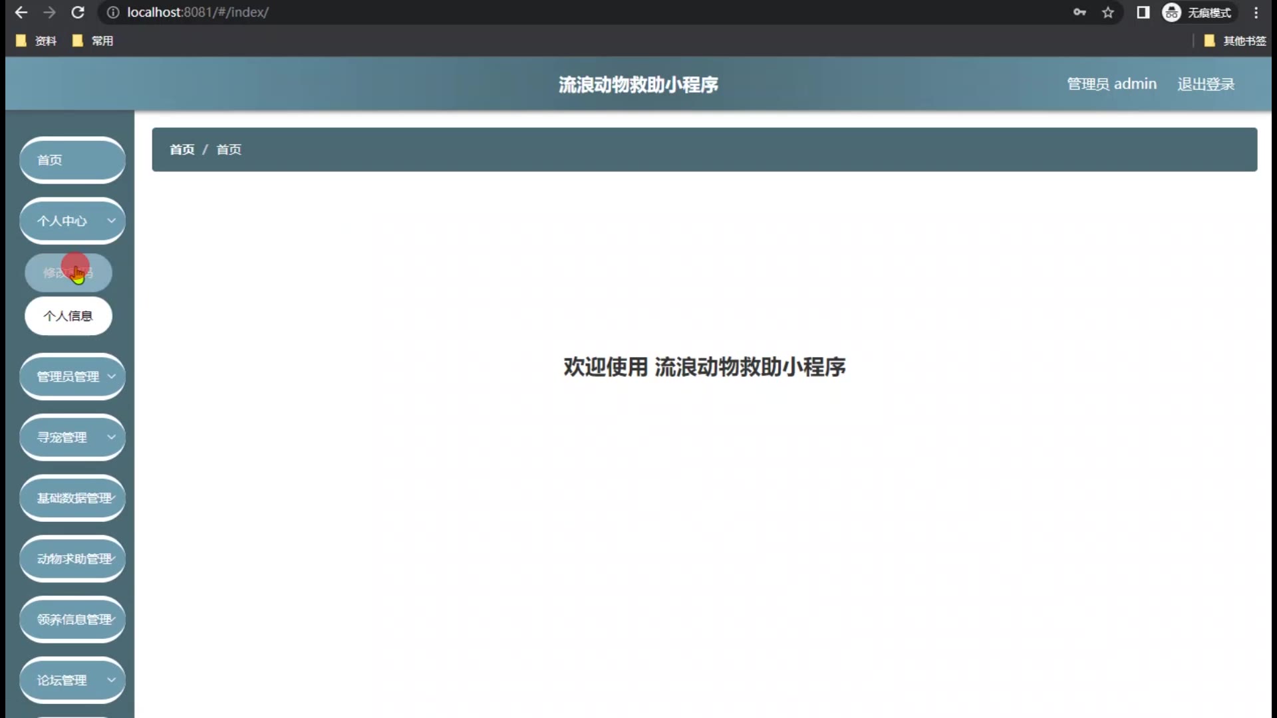Open the 资料 bookmarks folder
The width and height of the screenshot is (1277, 718).
(37, 41)
